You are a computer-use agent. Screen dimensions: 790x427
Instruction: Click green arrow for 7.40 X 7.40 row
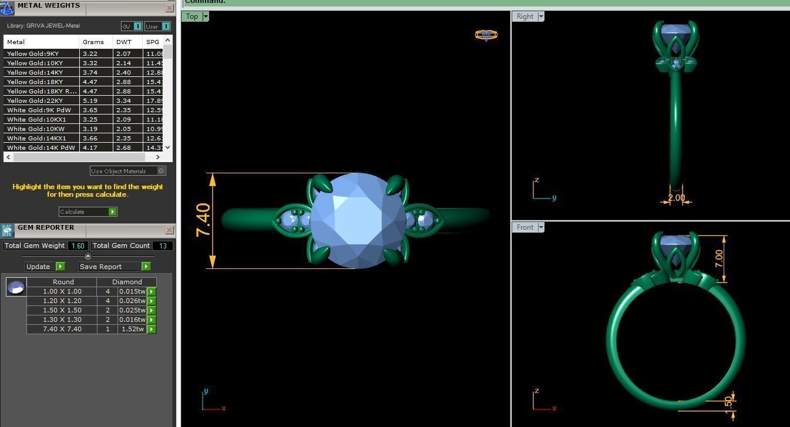152,329
